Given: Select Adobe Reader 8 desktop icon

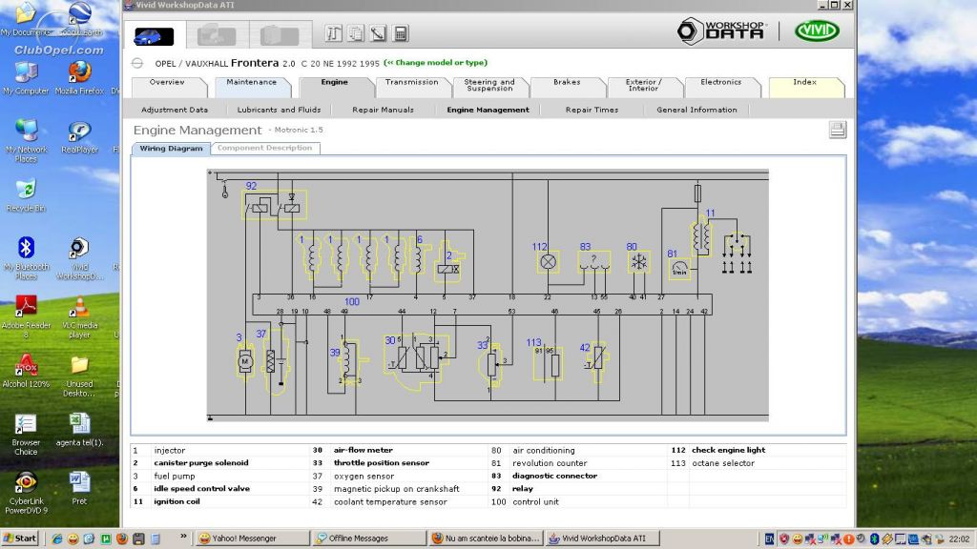Looking at the screenshot, I should click(26, 316).
